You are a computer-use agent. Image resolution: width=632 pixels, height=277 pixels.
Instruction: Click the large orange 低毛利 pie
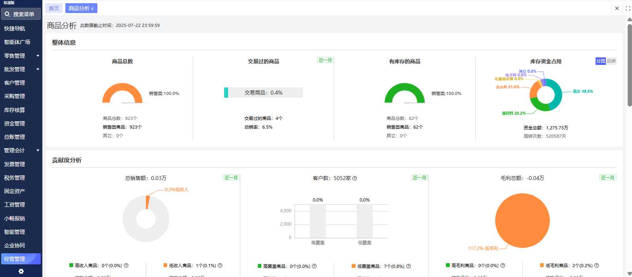522,220
